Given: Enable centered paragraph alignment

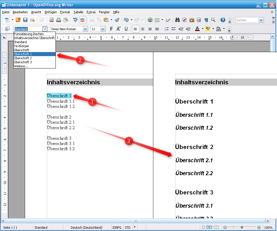Looking at the screenshot, I should 143,29.
